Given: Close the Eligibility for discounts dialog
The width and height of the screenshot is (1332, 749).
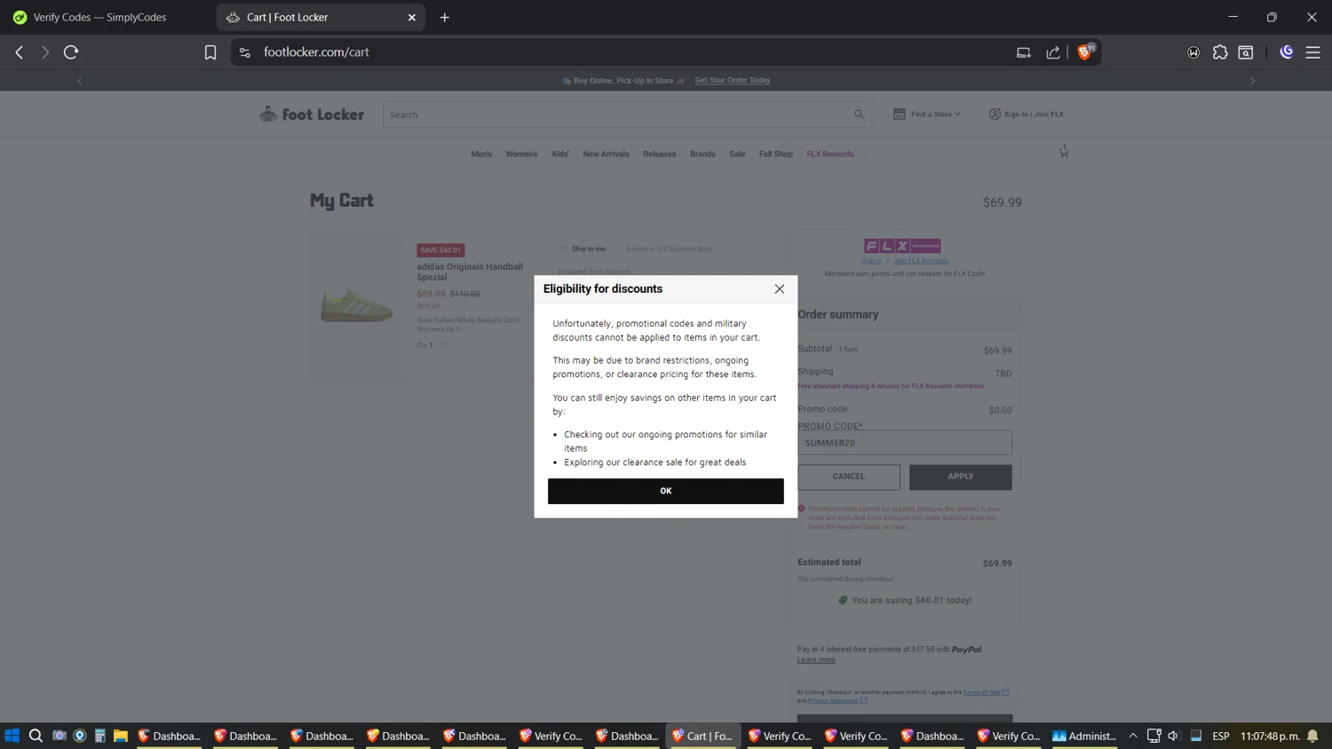Looking at the screenshot, I should pos(779,288).
